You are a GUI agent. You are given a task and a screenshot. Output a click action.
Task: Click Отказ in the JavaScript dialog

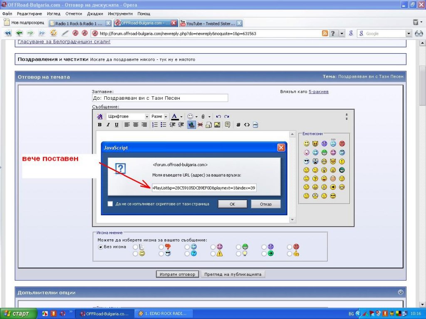[266, 204]
